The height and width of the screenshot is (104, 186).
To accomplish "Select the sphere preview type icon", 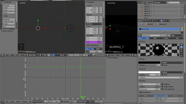I will pyautogui.click(x=181, y=47).
